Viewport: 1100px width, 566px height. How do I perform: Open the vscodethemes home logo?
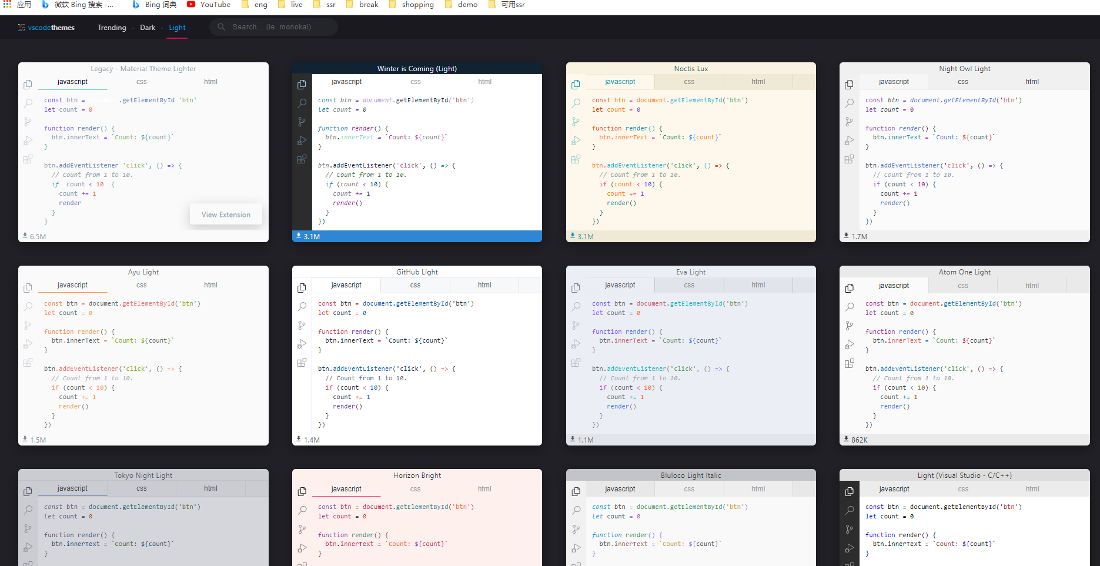(46, 28)
